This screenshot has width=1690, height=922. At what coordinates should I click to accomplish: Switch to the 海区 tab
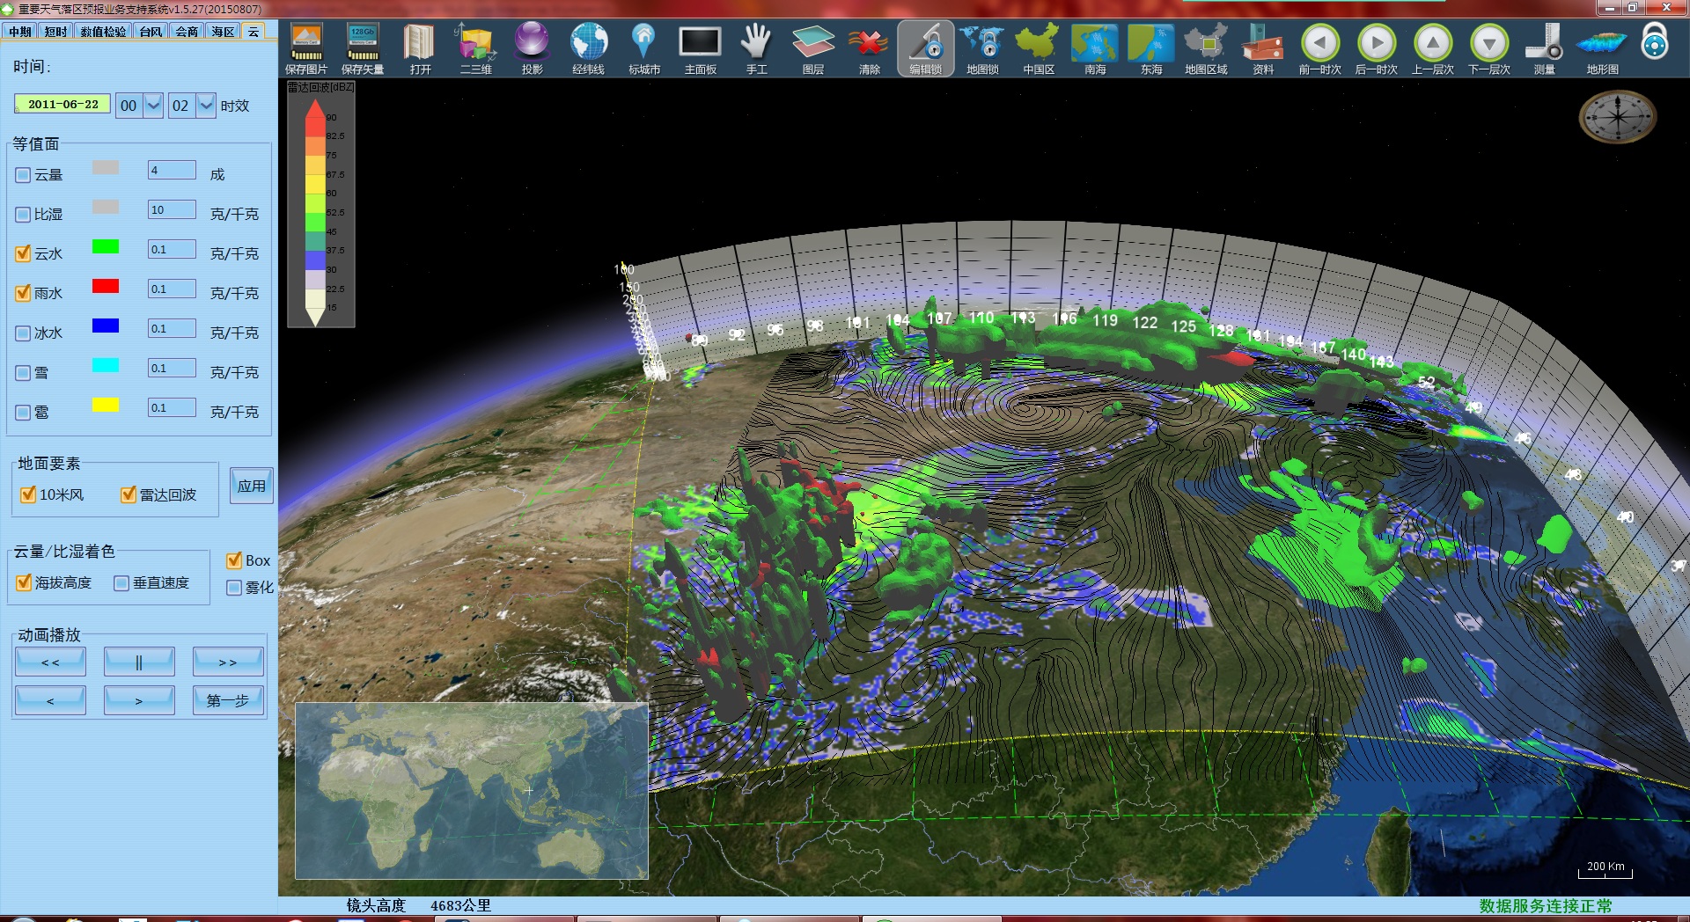point(223,32)
